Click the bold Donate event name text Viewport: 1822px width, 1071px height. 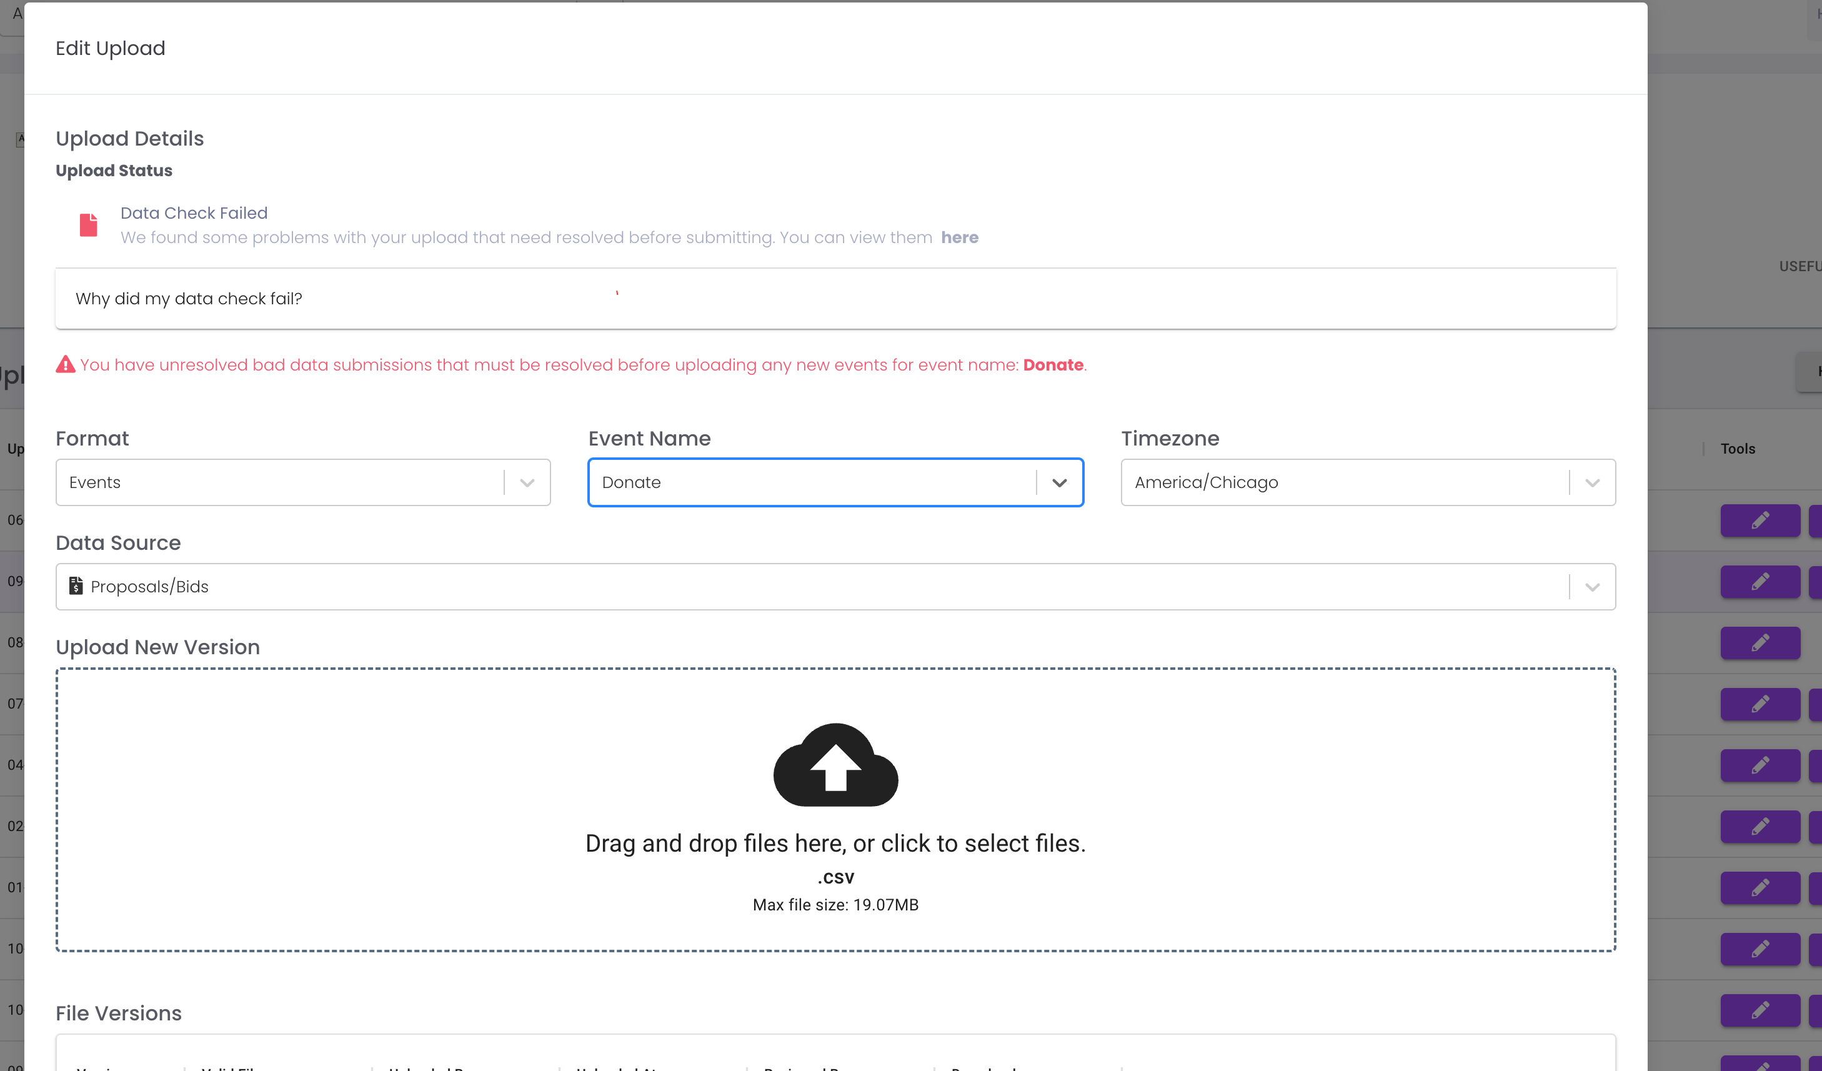coord(1053,364)
